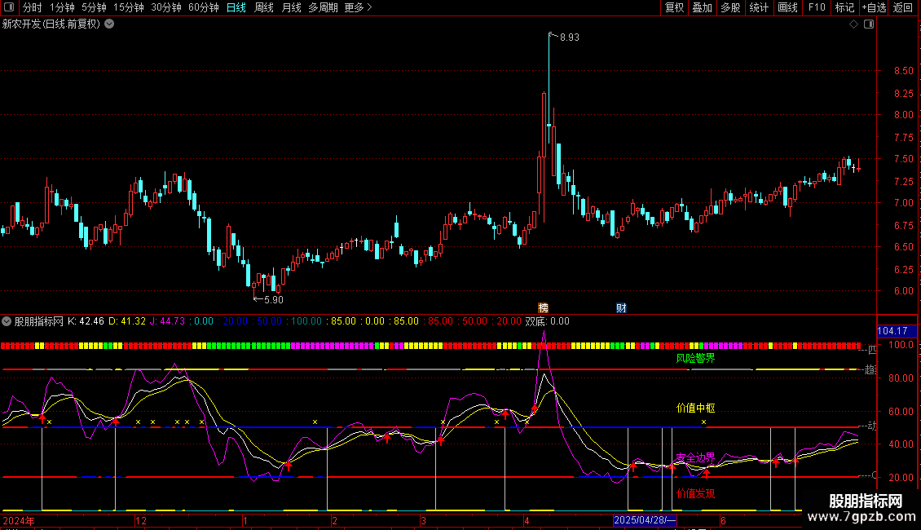The height and width of the screenshot is (530, 921).
Task: Toggle the right-side panel icon above the price axis
Action: (869, 24)
